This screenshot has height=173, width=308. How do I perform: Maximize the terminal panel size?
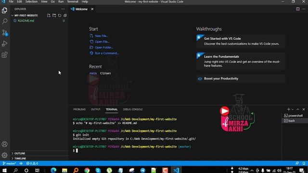tap(298, 109)
